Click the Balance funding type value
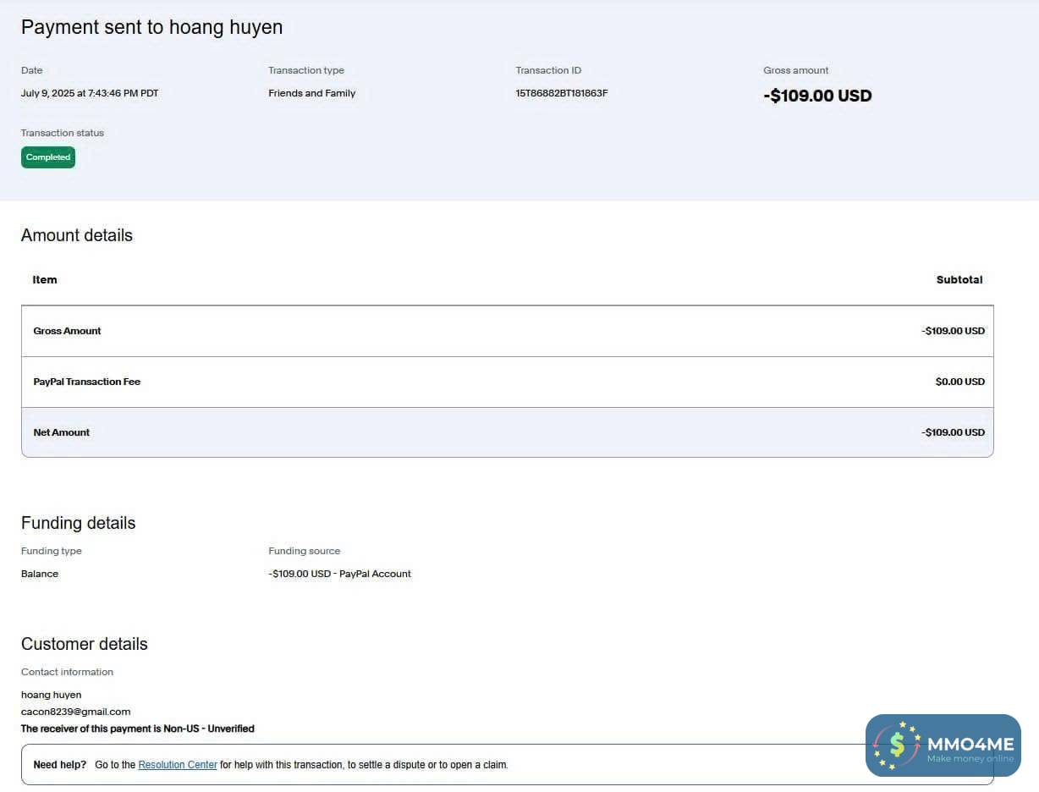The width and height of the screenshot is (1039, 792). [40, 574]
